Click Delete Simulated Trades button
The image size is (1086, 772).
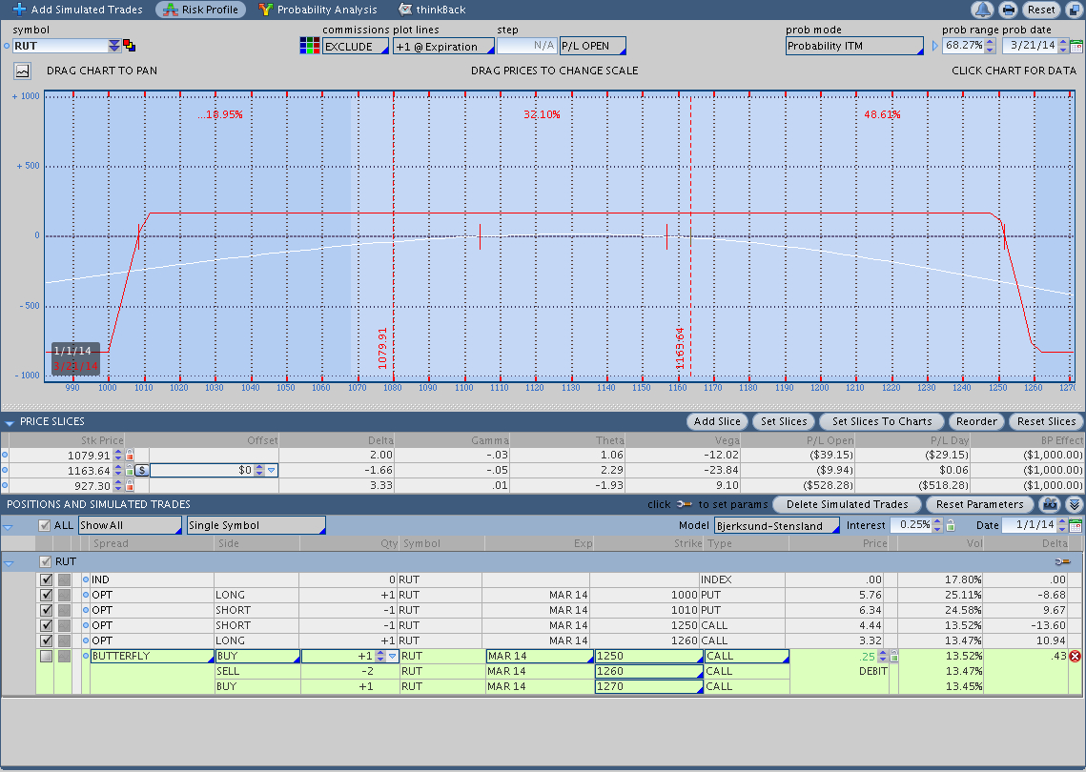pyautogui.click(x=847, y=504)
